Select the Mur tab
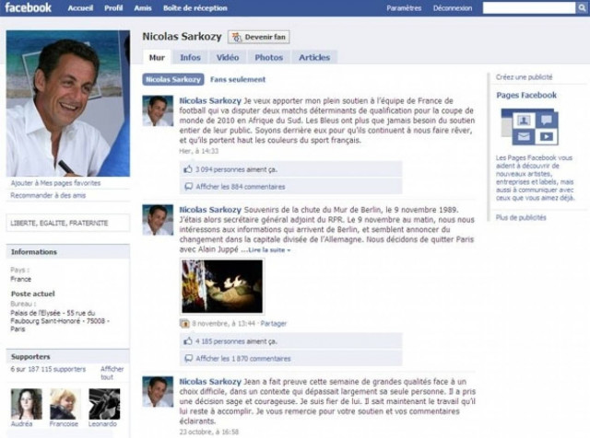The image size is (590, 438). [157, 57]
